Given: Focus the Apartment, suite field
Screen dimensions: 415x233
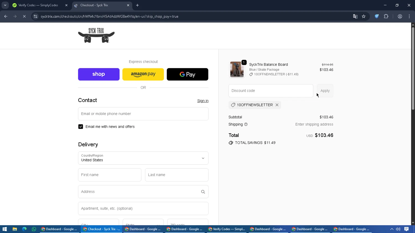Looking at the screenshot, I should click(143, 208).
